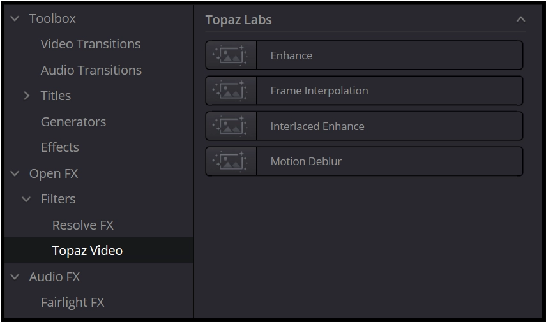This screenshot has height=322, width=546.
Task: Select the Open FX label
Action: pos(53,173)
